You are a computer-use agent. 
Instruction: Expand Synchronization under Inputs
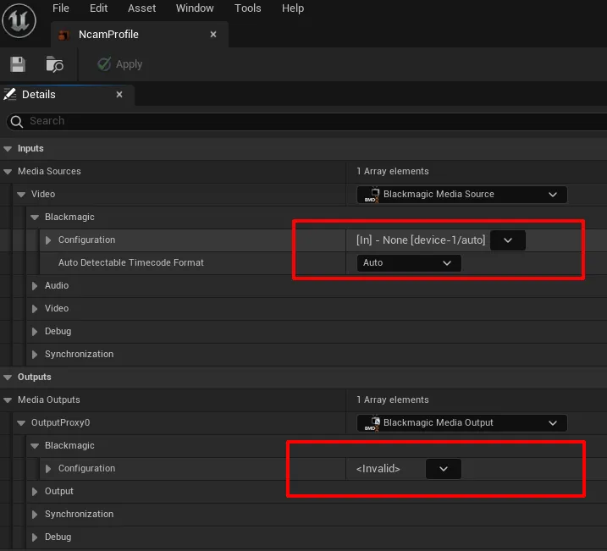pos(35,355)
